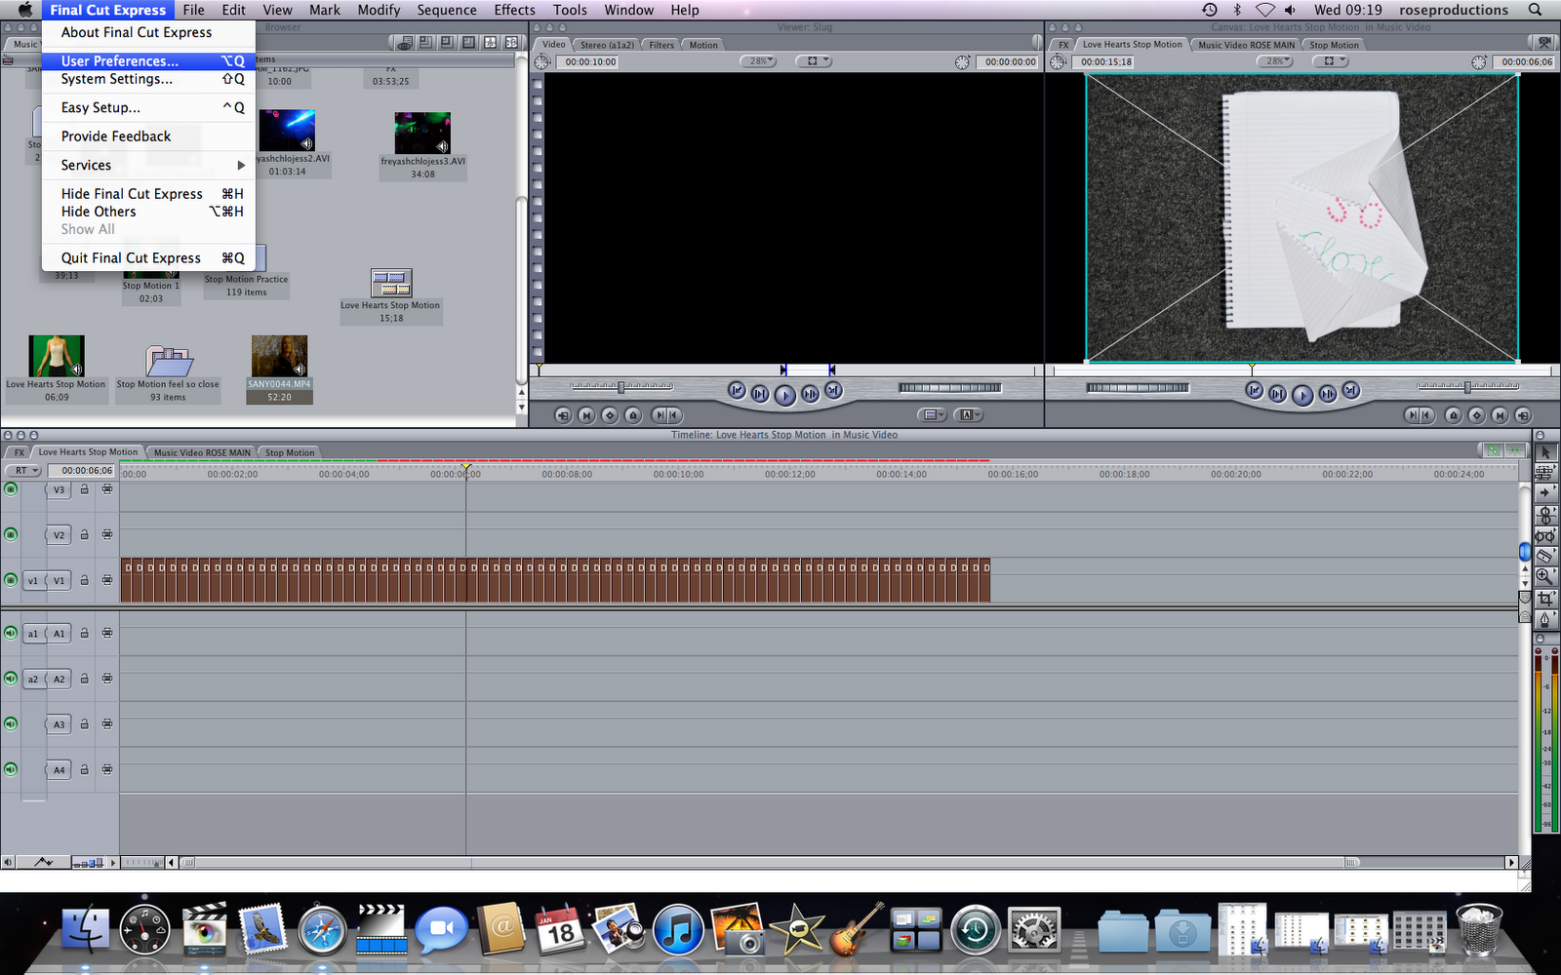The height and width of the screenshot is (975, 1561).
Task: Toggle Snapping button in Timeline
Action: [x=1513, y=450]
